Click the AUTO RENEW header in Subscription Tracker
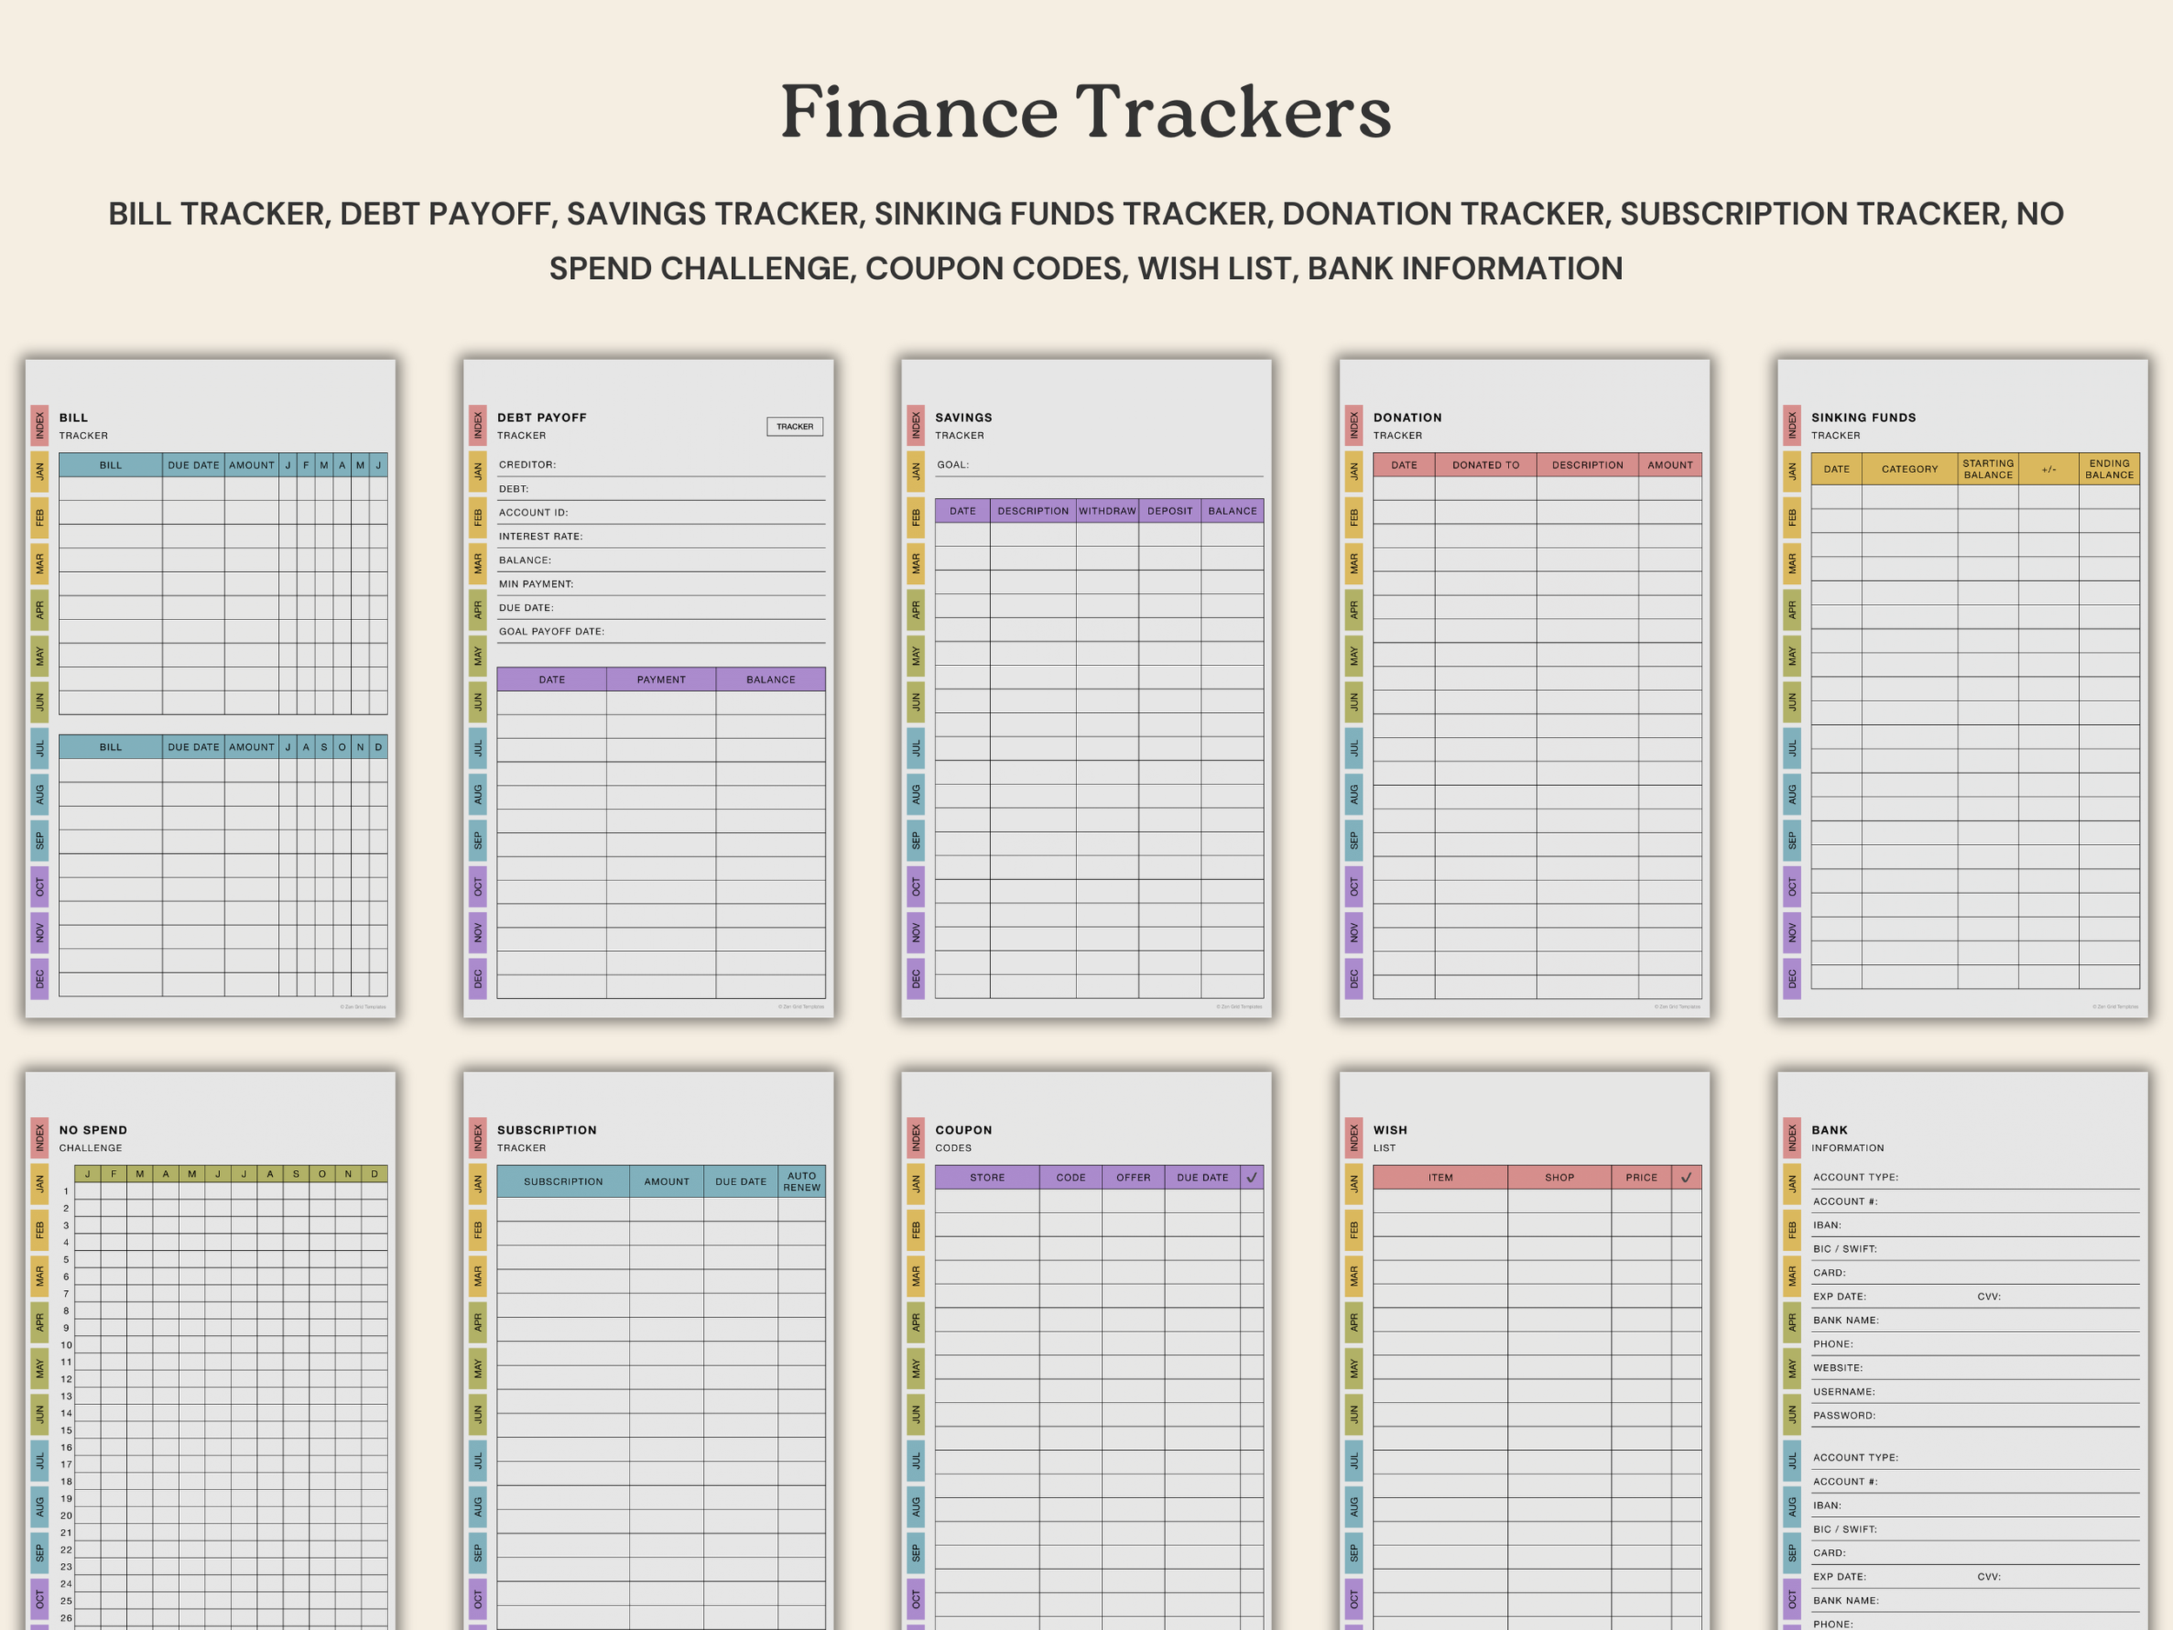The width and height of the screenshot is (2173, 1630). 801,1181
